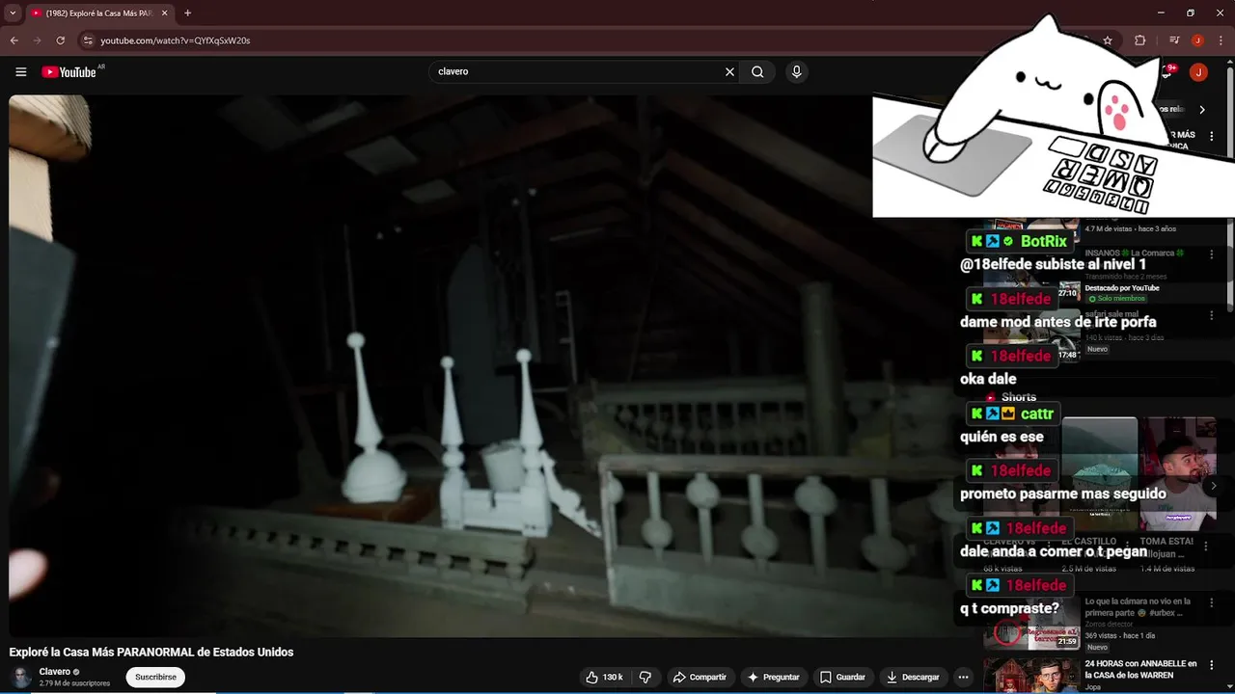Image resolution: width=1235 pixels, height=694 pixels.
Task: Open the media control toolbar icon
Action: tap(1174, 40)
